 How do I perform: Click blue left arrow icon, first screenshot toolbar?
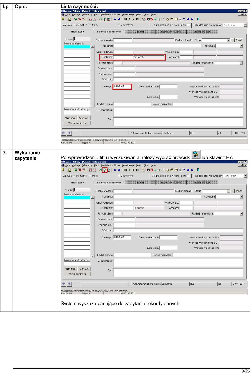115,19
